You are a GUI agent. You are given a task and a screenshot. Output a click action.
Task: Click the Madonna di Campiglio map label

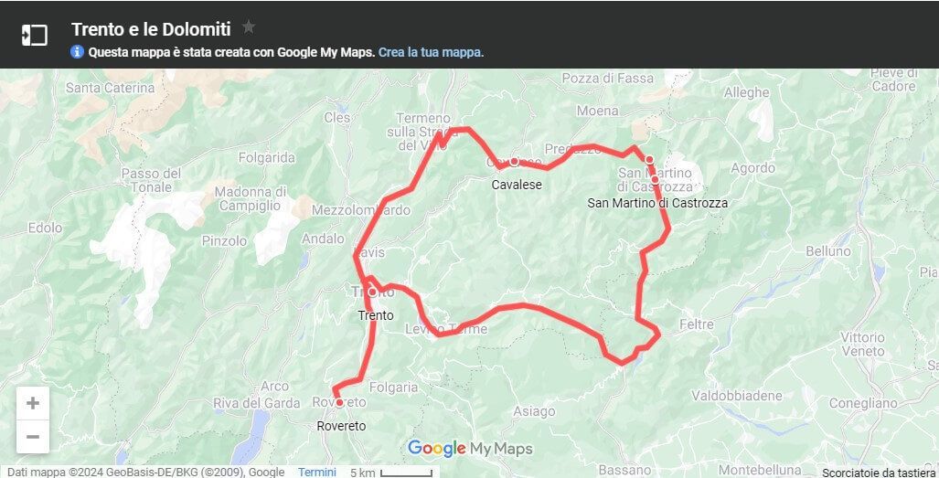pyautogui.click(x=251, y=198)
